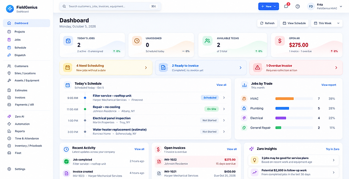Open the notifications chat icon
This screenshot has width=349, height=179.
point(286,7)
